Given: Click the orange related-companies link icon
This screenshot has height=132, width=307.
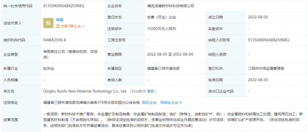Looking at the screenshot, I should [x=58, y=26].
